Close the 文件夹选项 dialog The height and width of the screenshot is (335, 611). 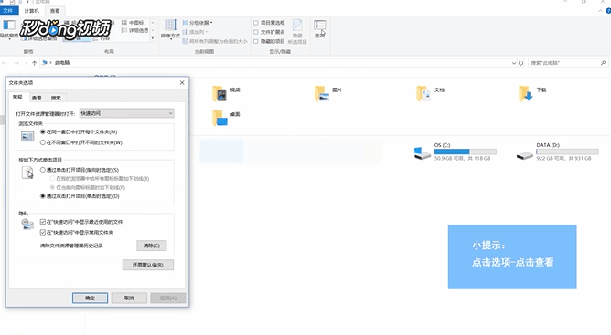[182, 82]
